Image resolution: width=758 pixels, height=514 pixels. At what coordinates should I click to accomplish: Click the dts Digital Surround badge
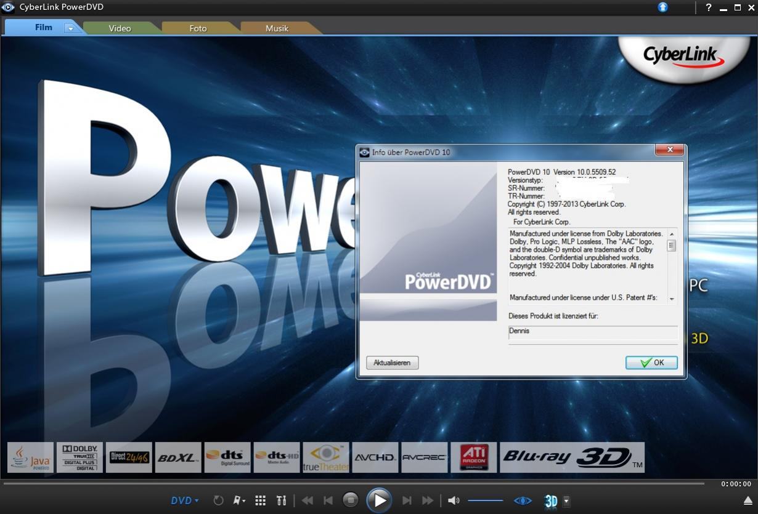(227, 457)
